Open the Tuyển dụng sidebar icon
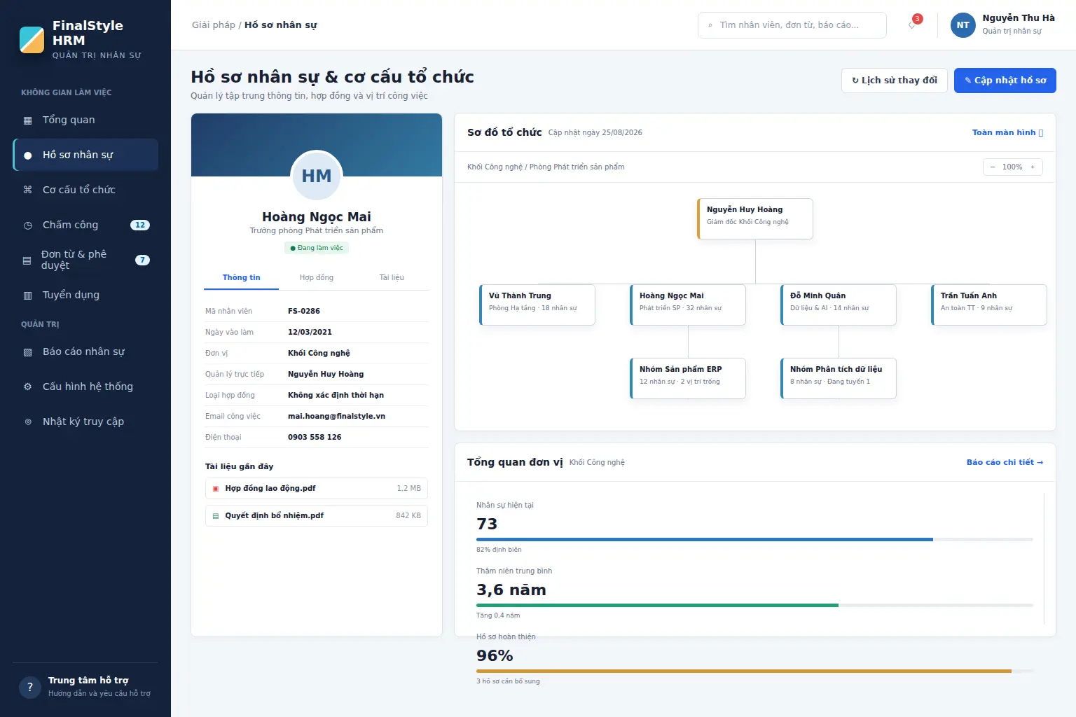 [28, 295]
